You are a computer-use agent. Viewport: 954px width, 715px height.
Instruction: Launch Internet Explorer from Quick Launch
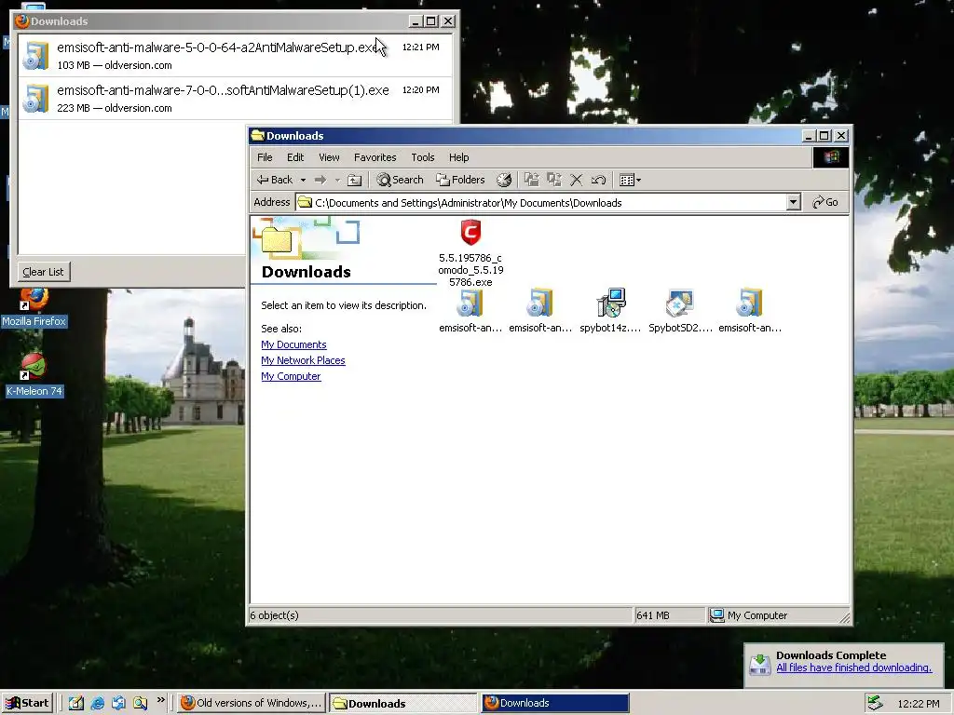tap(97, 704)
